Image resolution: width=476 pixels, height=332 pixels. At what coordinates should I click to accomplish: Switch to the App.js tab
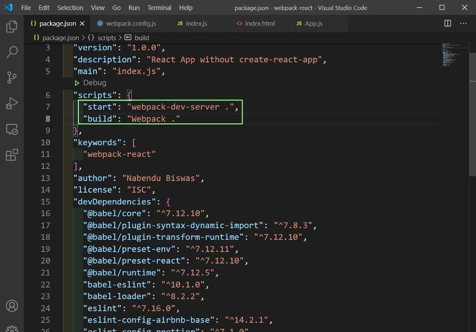click(313, 24)
